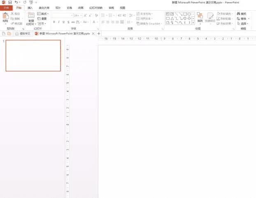Switch to the Animations ribbon tab
256x198 pixels.
[x=81, y=8]
